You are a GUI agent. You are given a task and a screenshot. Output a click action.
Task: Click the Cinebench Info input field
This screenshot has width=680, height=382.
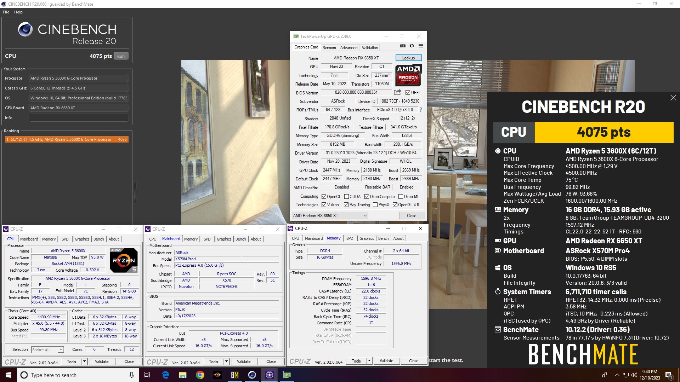click(79, 118)
